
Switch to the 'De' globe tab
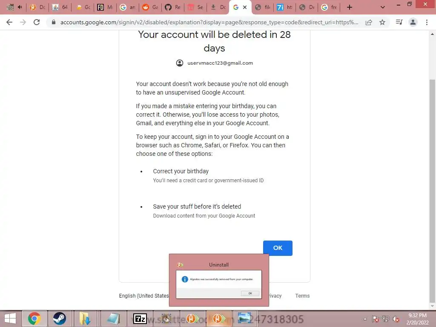[x=307, y=7]
